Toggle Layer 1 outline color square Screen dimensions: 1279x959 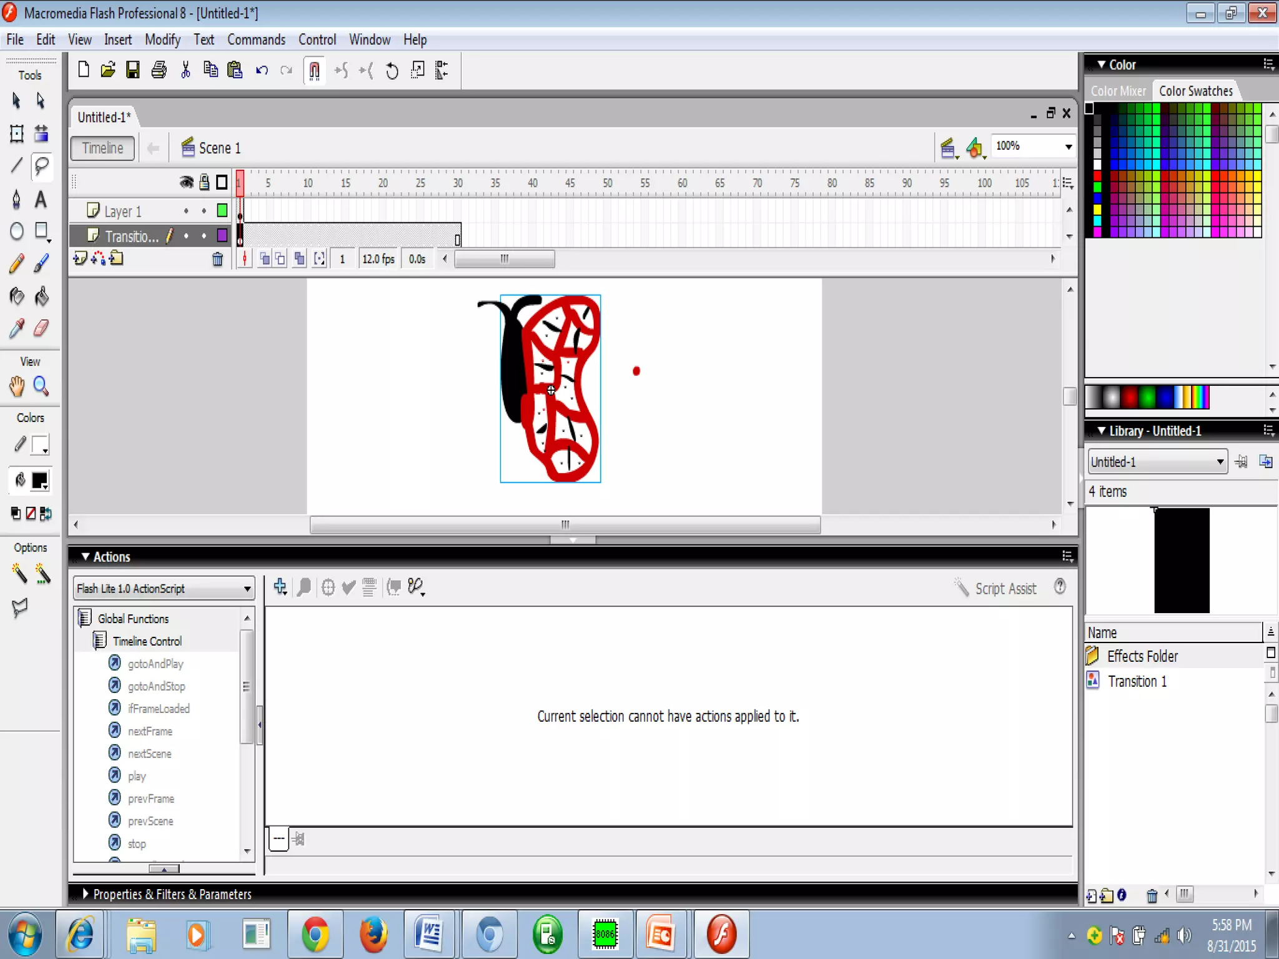[222, 211]
